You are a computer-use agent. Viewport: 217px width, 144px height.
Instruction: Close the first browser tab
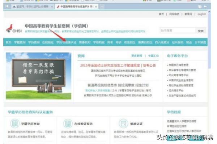click(x=52, y=6)
